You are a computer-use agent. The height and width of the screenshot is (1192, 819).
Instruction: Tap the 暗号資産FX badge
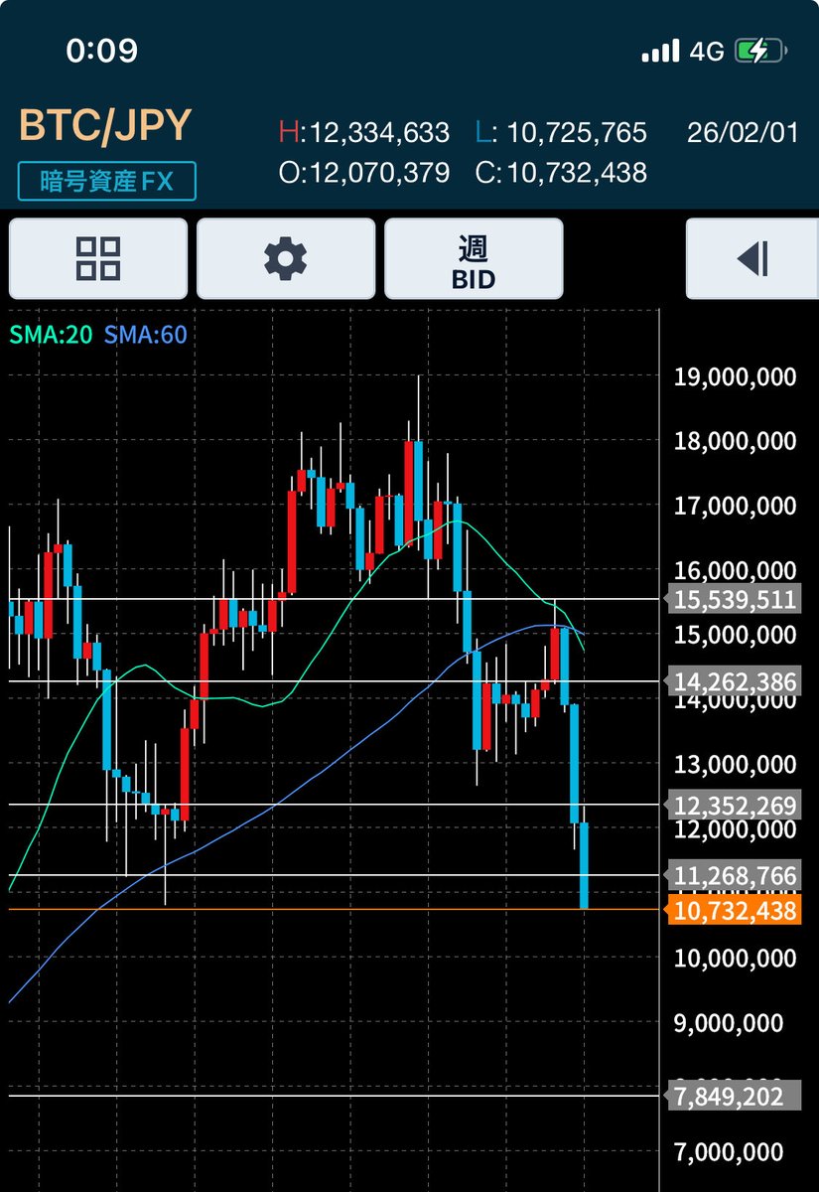[106, 181]
